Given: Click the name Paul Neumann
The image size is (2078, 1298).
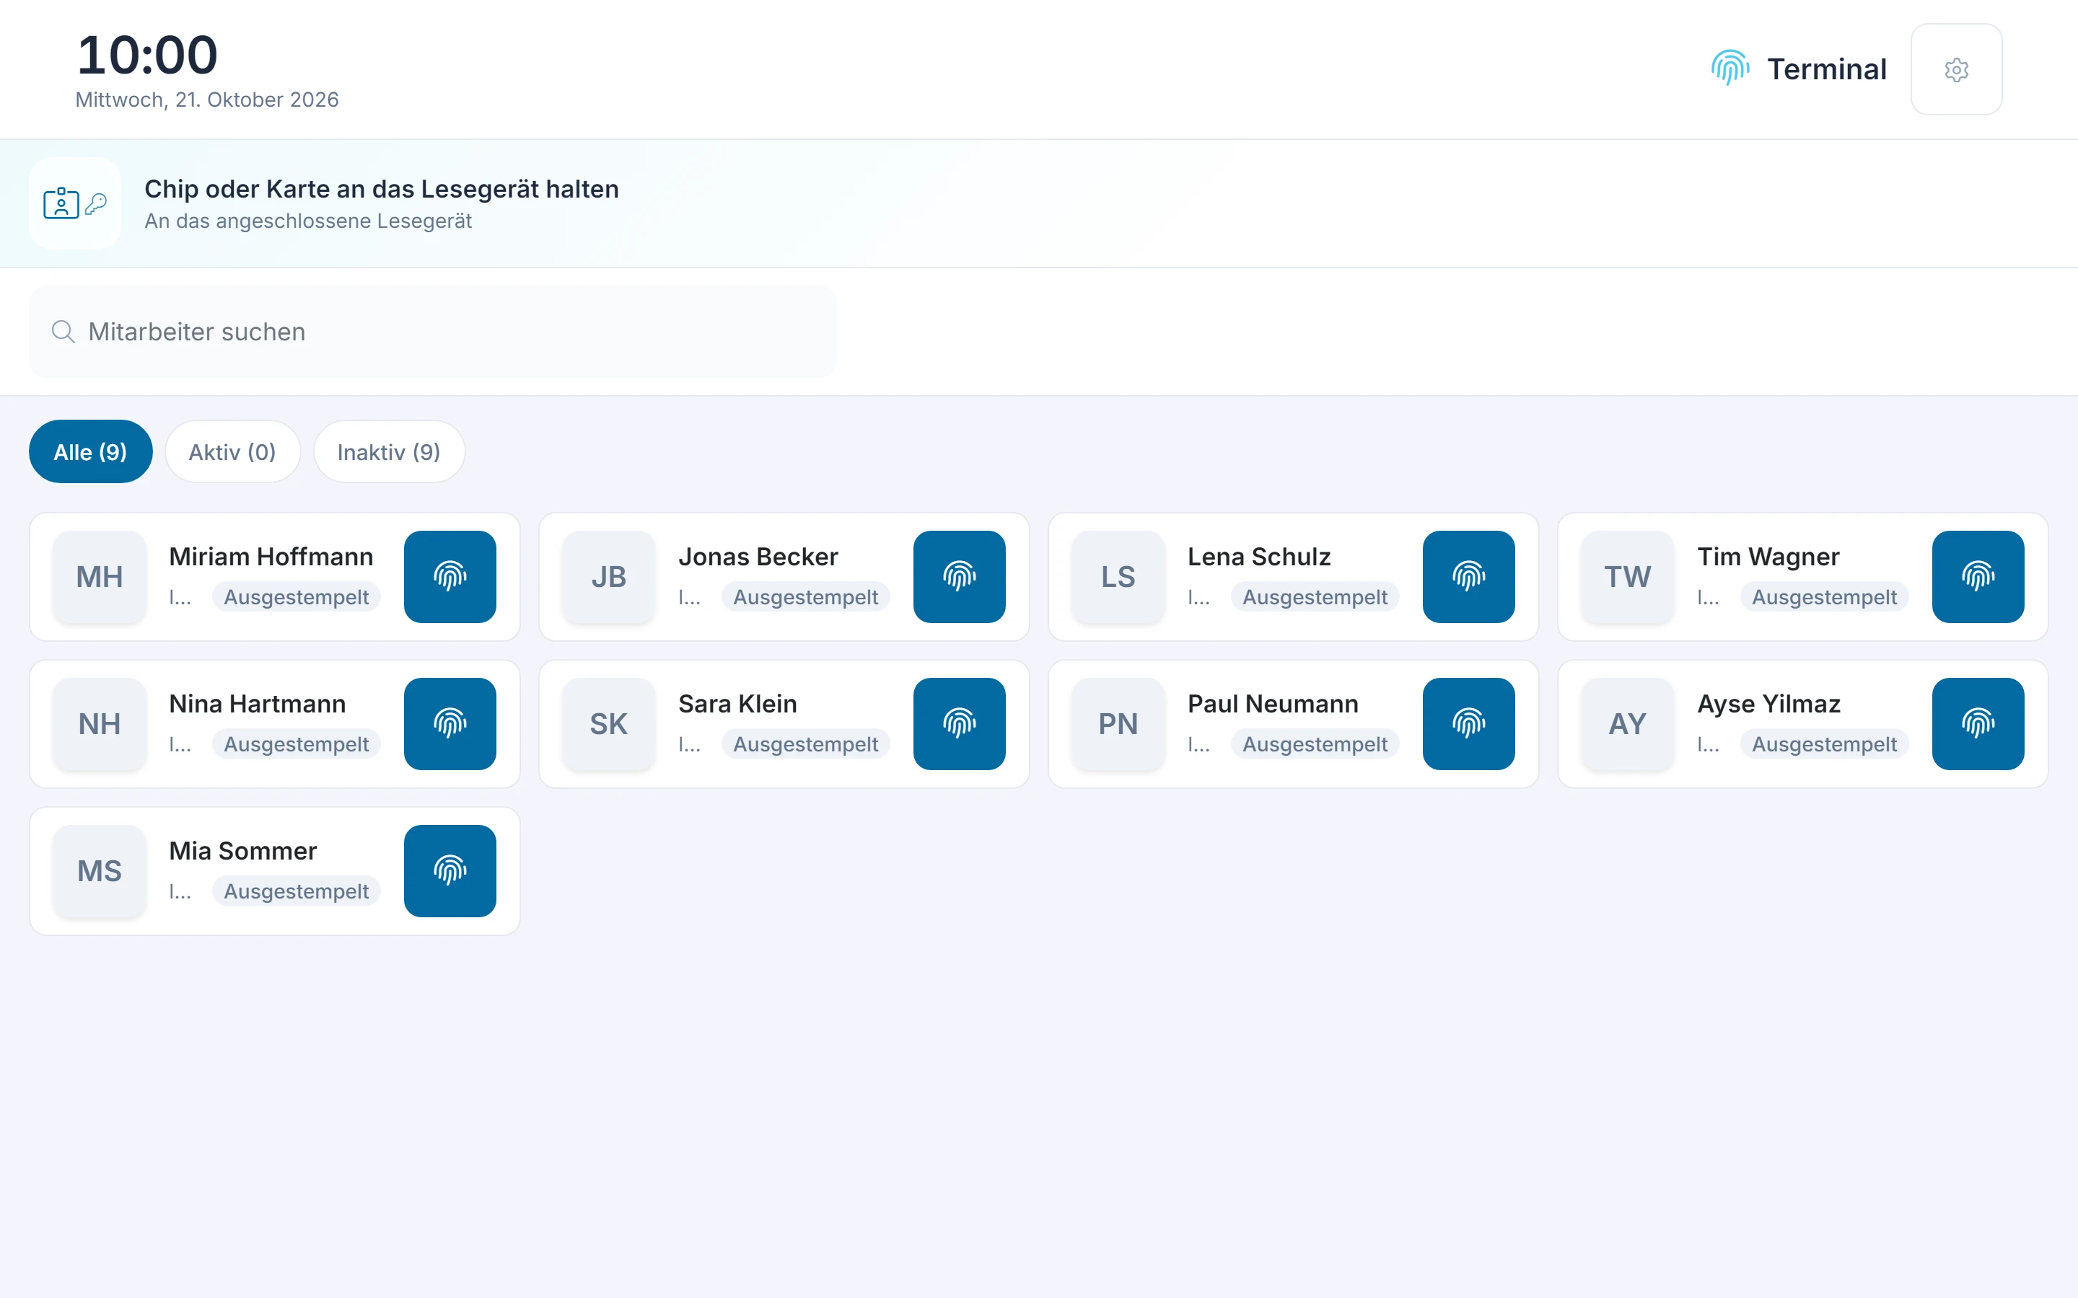Looking at the screenshot, I should click(x=1273, y=704).
